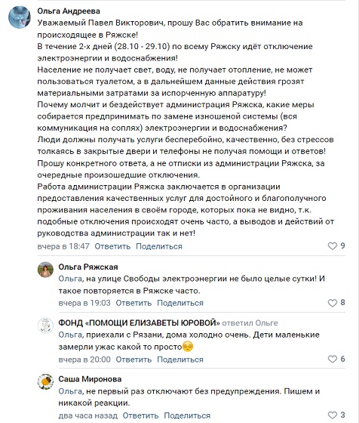Image resolution: width=359 pixels, height=423 pixels.
Task: Like Саша Миронова's comment heart icon
Action: 333,415
